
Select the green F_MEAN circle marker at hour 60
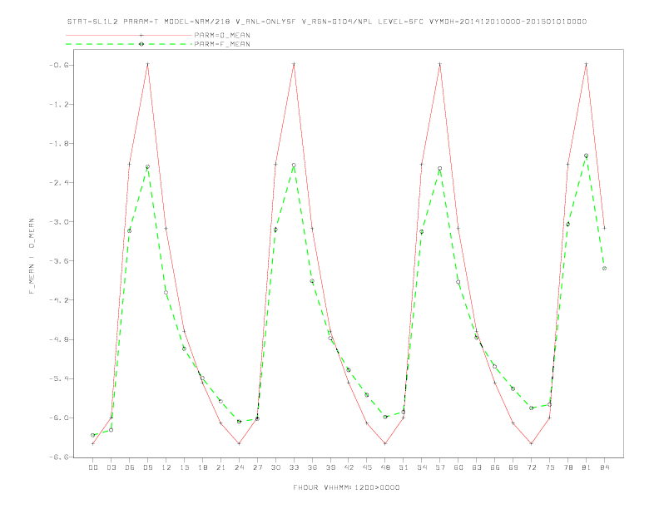point(458,282)
